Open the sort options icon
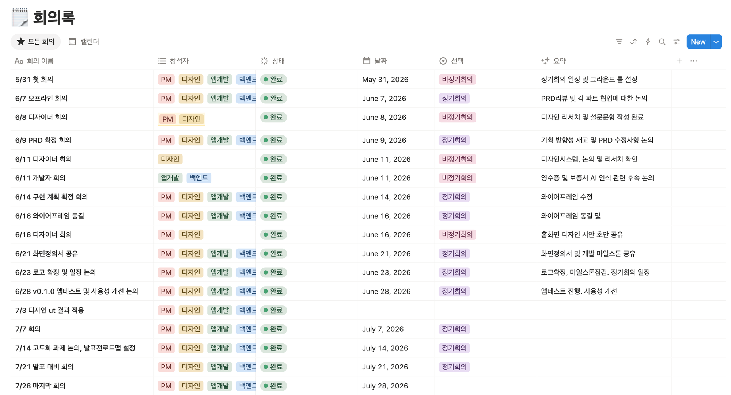731x395 pixels. (x=633, y=42)
